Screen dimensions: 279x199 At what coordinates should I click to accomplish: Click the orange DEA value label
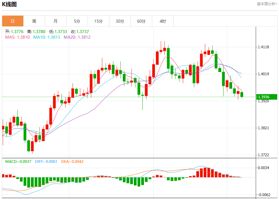(72, 161)
